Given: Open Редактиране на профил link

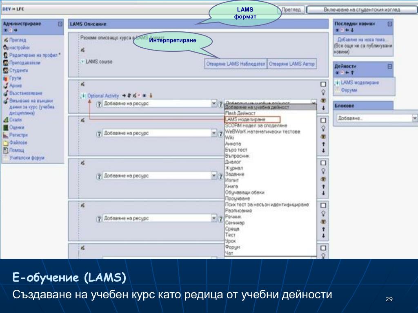Looking at the screenshot, I should [x=33, y=55].
